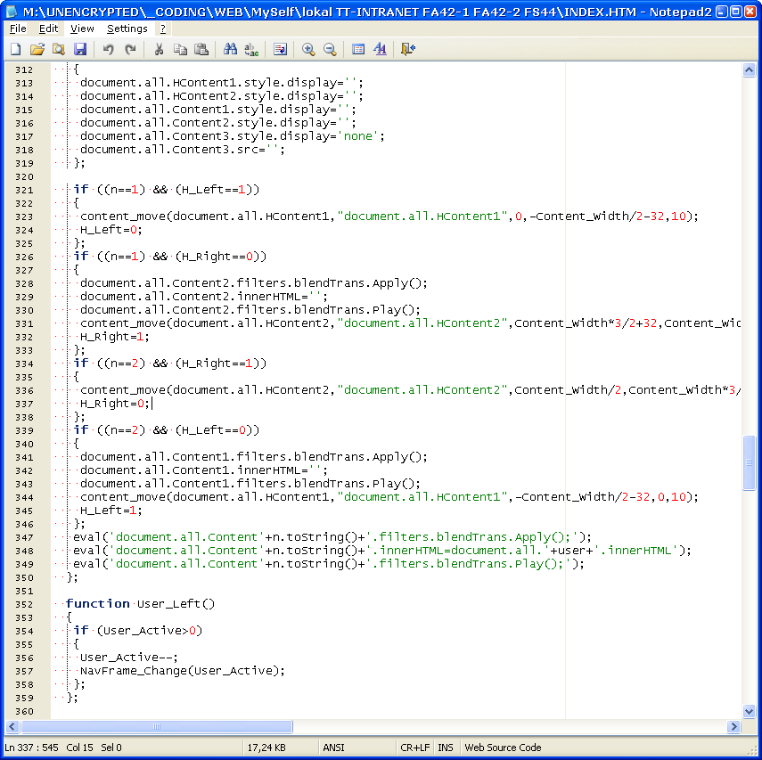The width and height of the screenshot is (762, 760).
Task: Click line number 321 in the margin
Action: click(24, 190)
